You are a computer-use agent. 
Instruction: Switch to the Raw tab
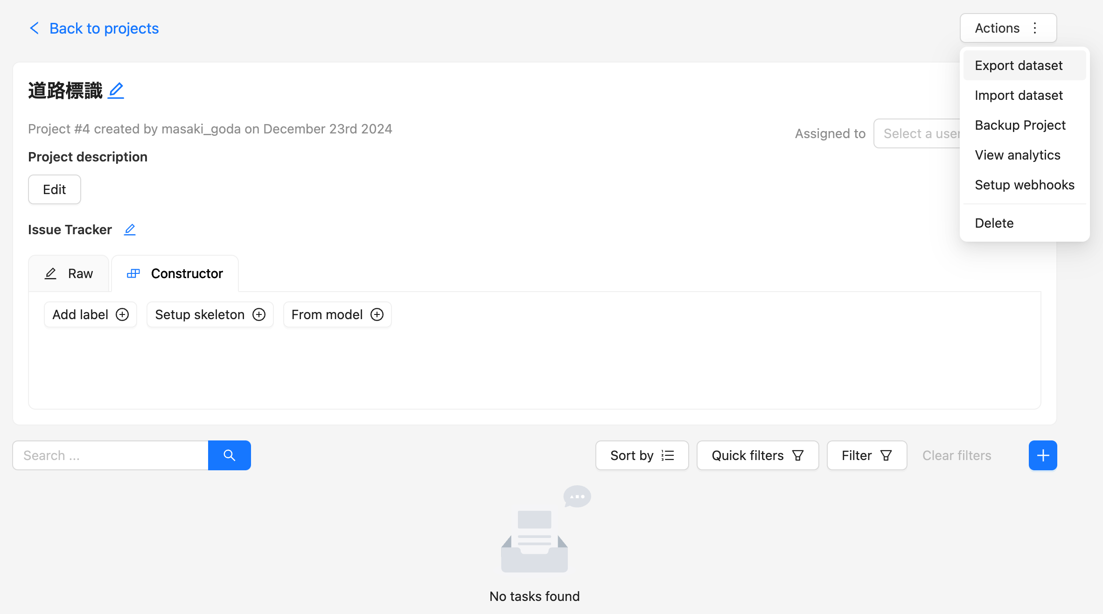[69, 273]
